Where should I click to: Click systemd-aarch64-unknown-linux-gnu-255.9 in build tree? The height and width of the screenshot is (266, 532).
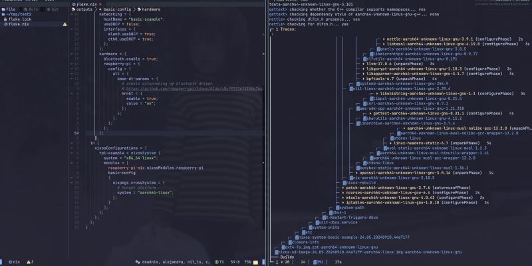(404, 84)
